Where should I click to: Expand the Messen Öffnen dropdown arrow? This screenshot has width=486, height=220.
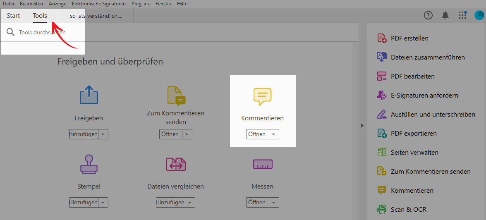[x=274, y=202]
